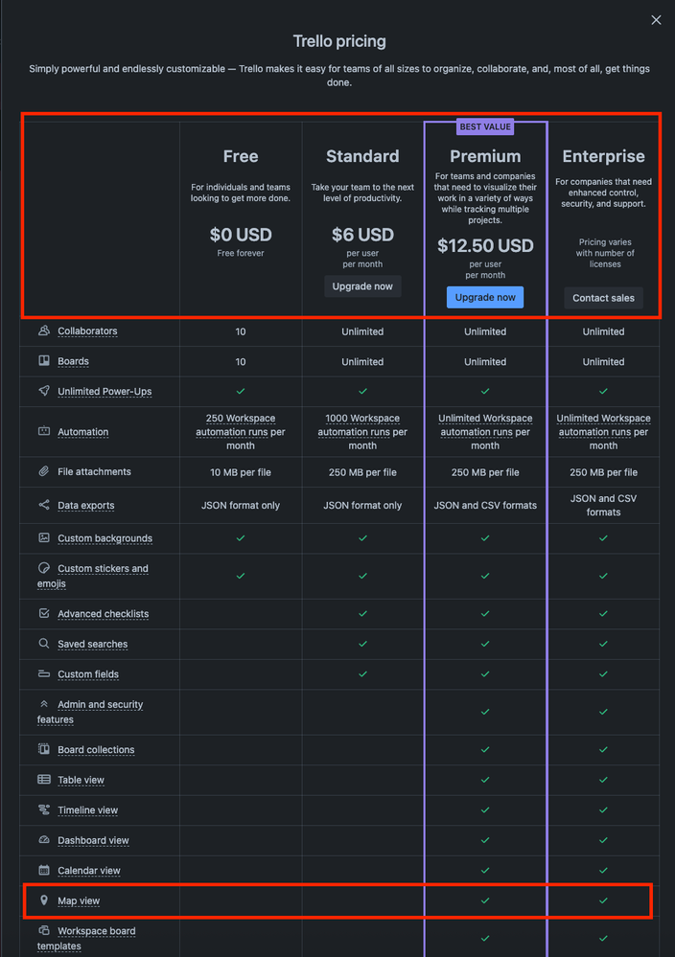Click Upgrade now under Premium

[x=485, y=297]
